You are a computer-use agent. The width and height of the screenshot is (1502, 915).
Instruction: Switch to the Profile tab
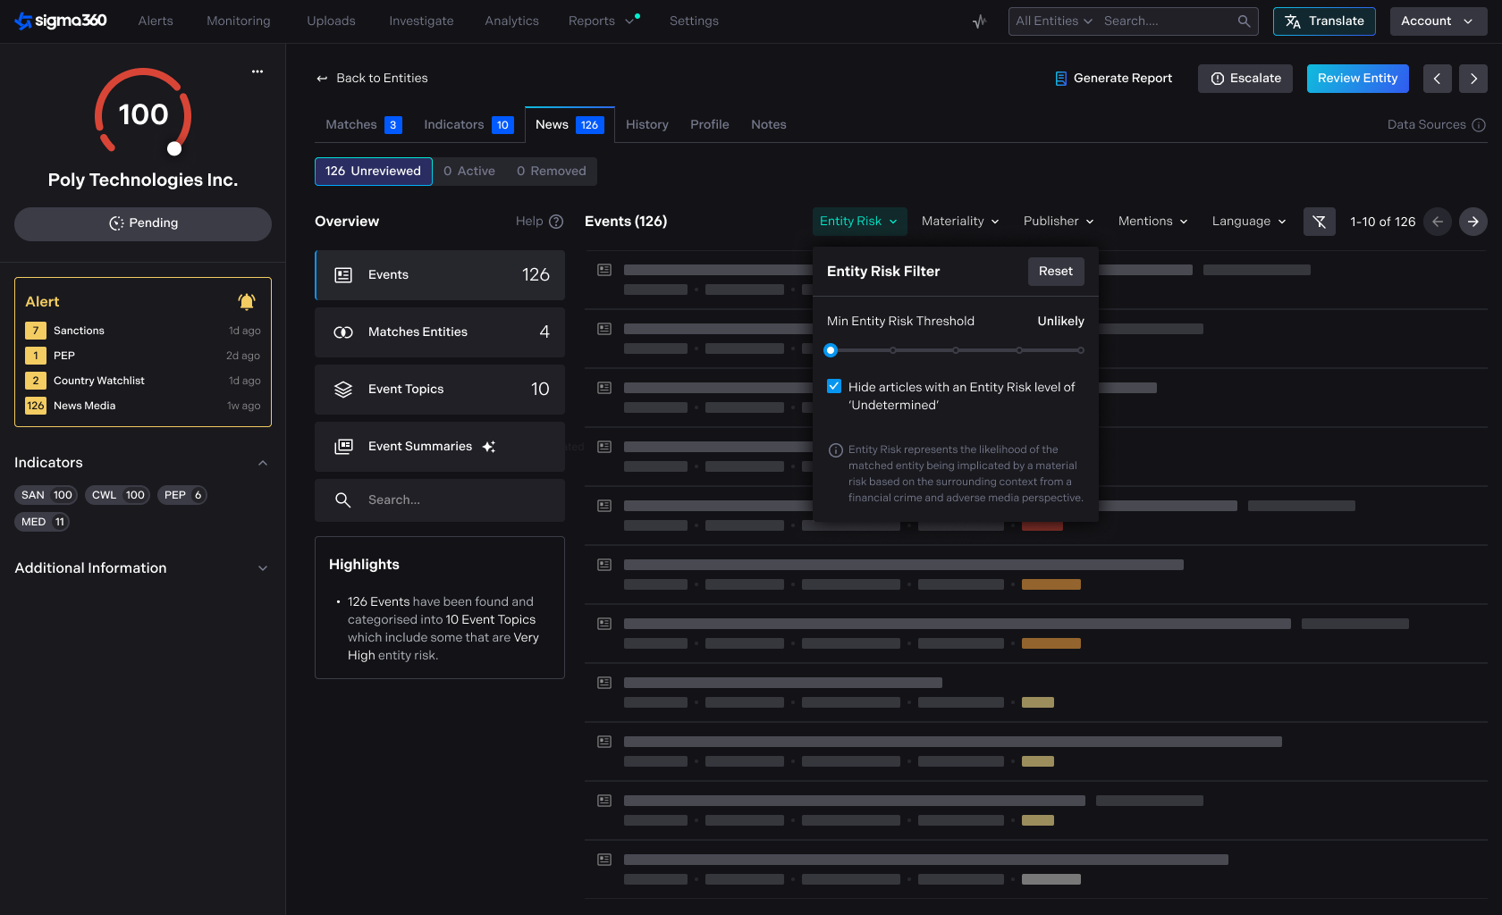click(710, 125)
